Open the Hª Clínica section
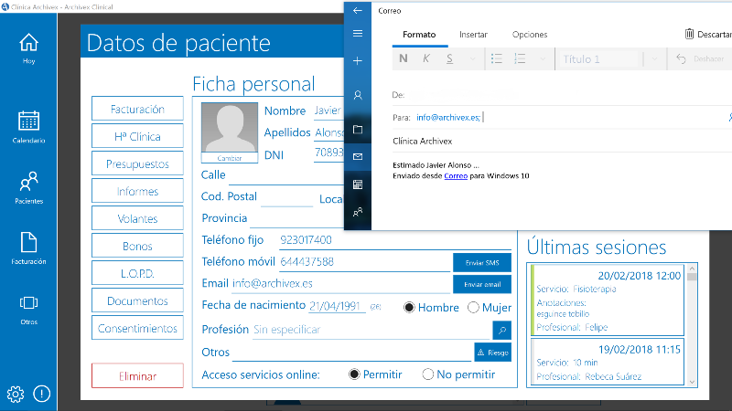Screen dimensions: 732x411 point(137,136)
